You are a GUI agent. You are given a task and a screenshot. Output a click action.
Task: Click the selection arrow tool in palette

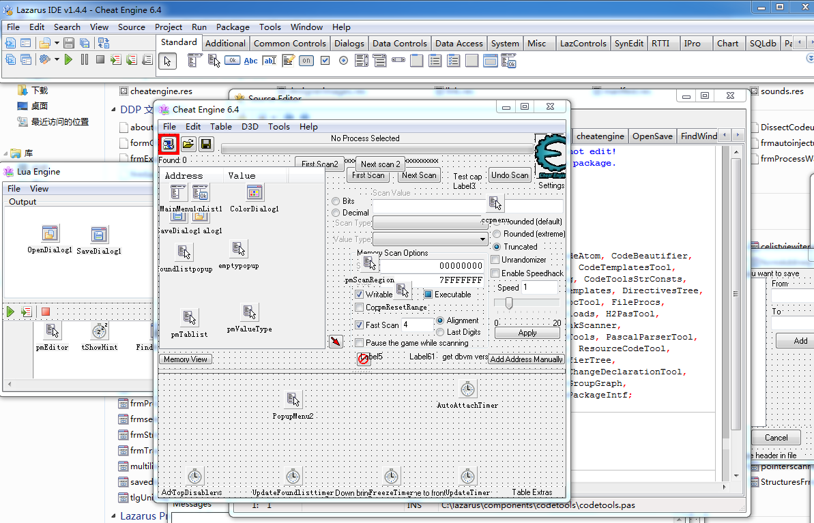(x=167, y=61)
